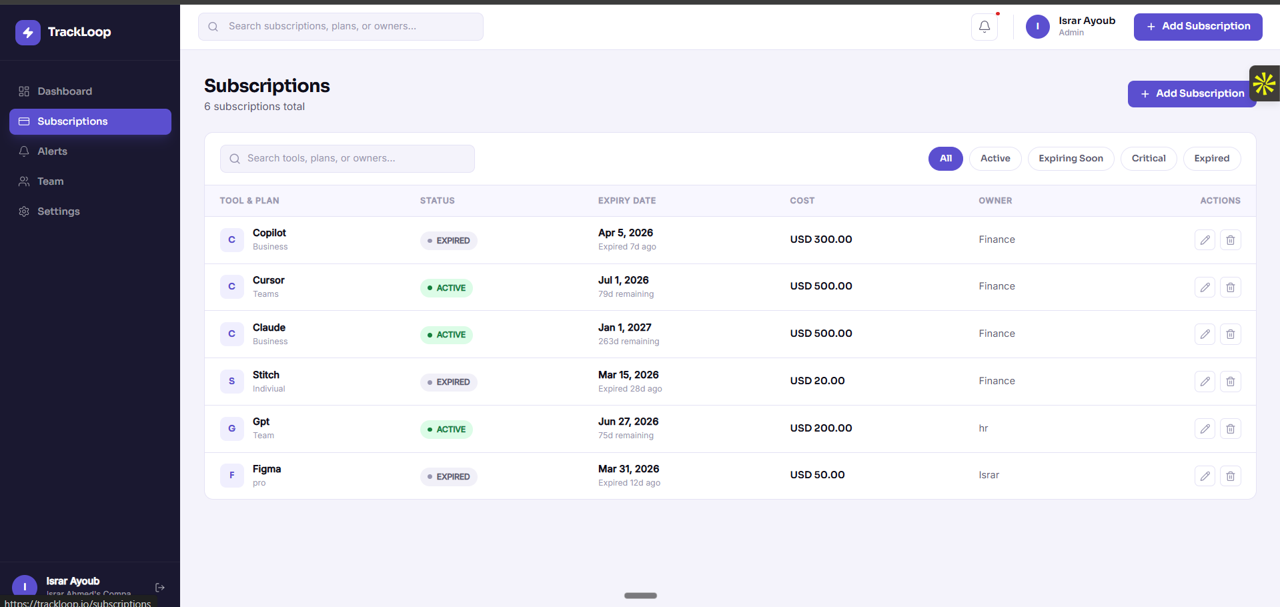Click the USD 200.00 cost
This screenshot has width=1280, height=607.
click(x=821, y=428)
